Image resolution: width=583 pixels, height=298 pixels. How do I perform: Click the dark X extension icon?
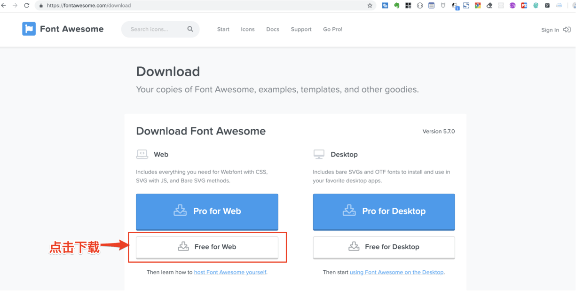coord(547,6)
